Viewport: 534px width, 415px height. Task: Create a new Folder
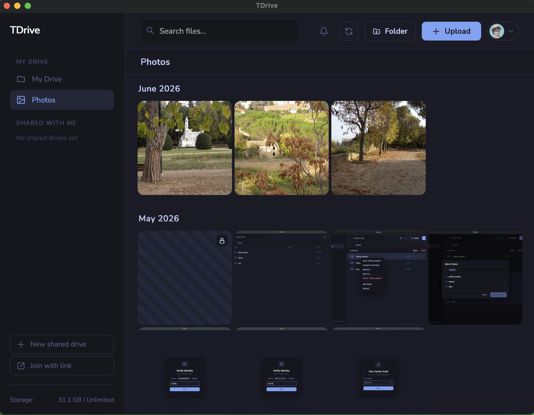click(390, 31)
